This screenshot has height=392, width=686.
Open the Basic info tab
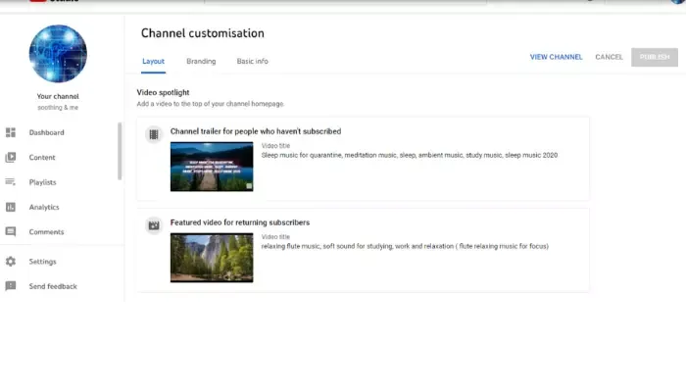coord(253,61)
